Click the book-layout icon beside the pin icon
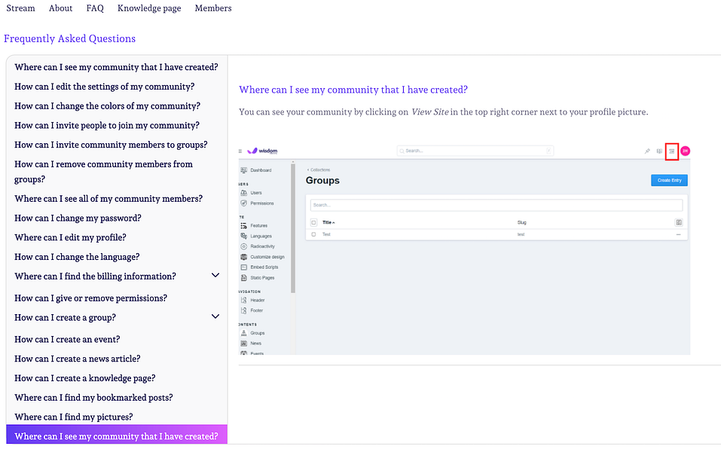Screen dimensions: 721x452 pyautogui.click(x=659, y=151)
